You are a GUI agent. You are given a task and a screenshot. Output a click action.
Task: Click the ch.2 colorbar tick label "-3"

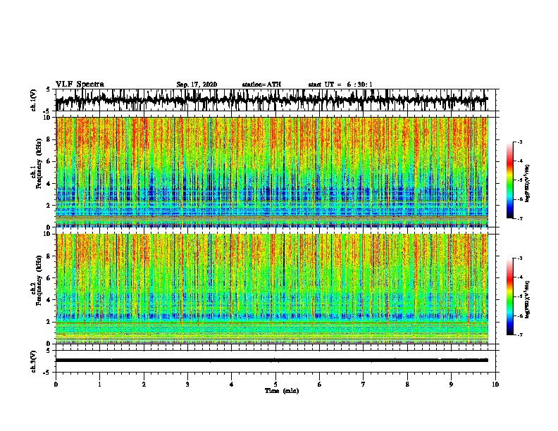pos(519,258)
